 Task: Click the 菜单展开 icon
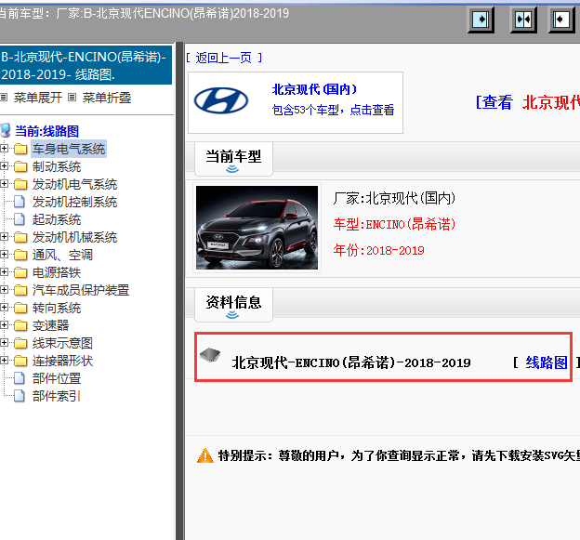point(4,98)
